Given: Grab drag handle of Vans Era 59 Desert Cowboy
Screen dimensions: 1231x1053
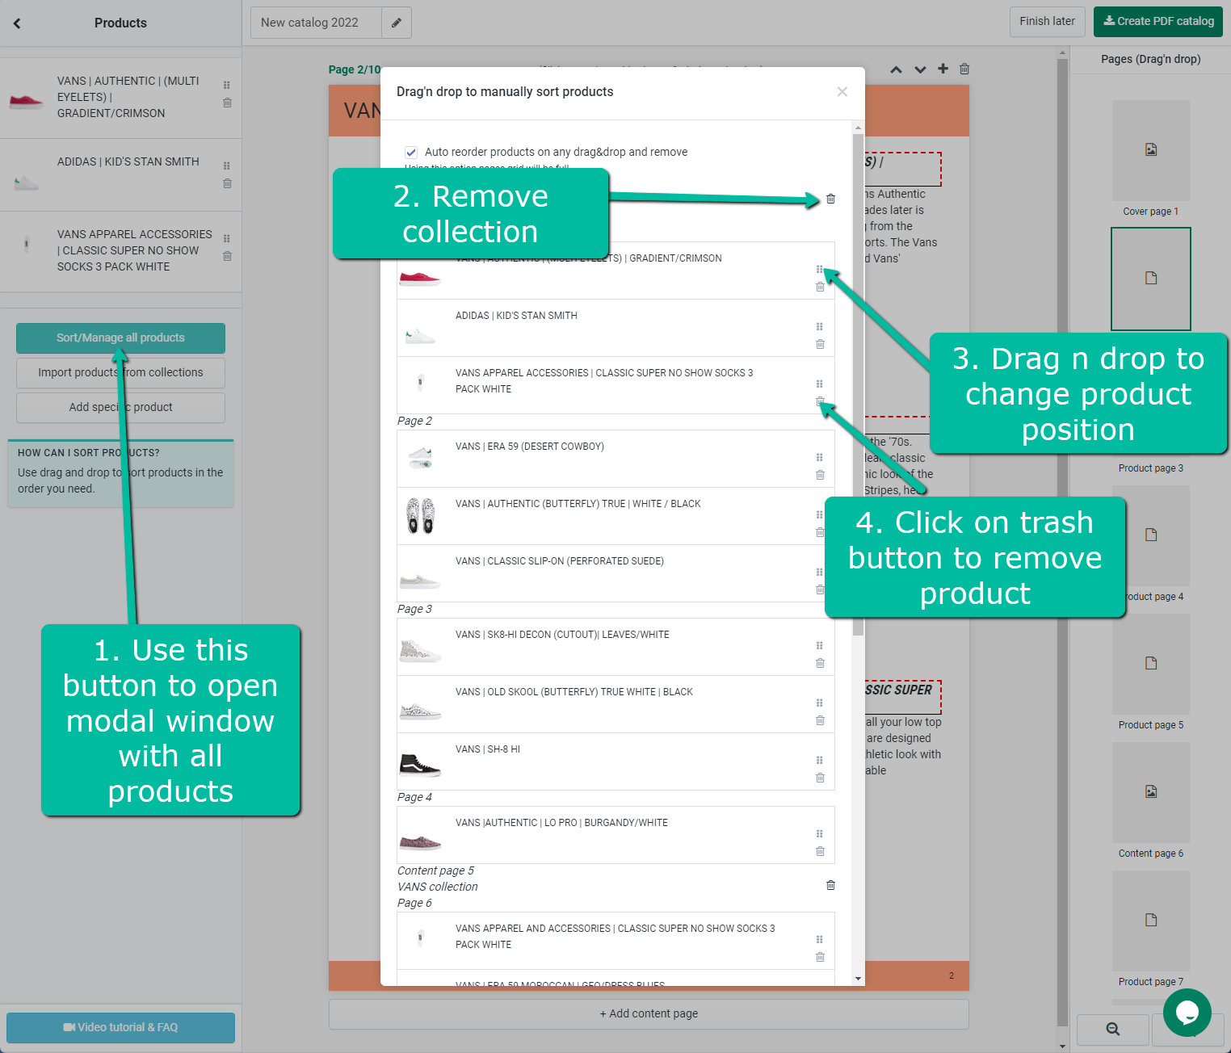Looking at the screenshot, I should click(820, 458).
